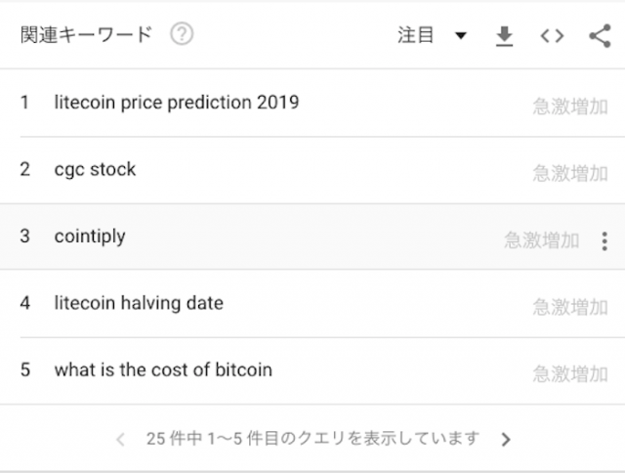Click 急激増加 beside litecoin halving date
Viewport: 625px width, 473px height.
[570, 308]
